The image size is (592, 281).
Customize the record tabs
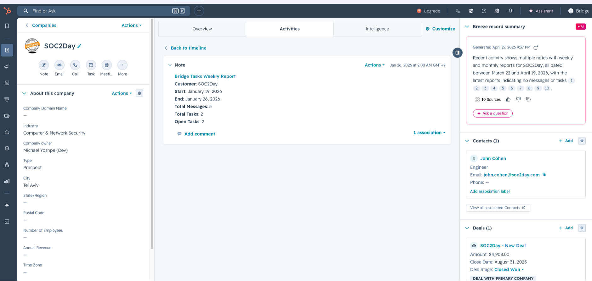click(x=440, y=29)
